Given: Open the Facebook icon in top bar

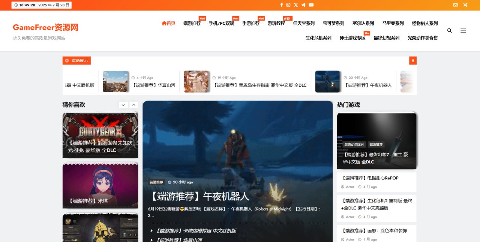Looking at the screenshot, I should [x=282, y=5].
